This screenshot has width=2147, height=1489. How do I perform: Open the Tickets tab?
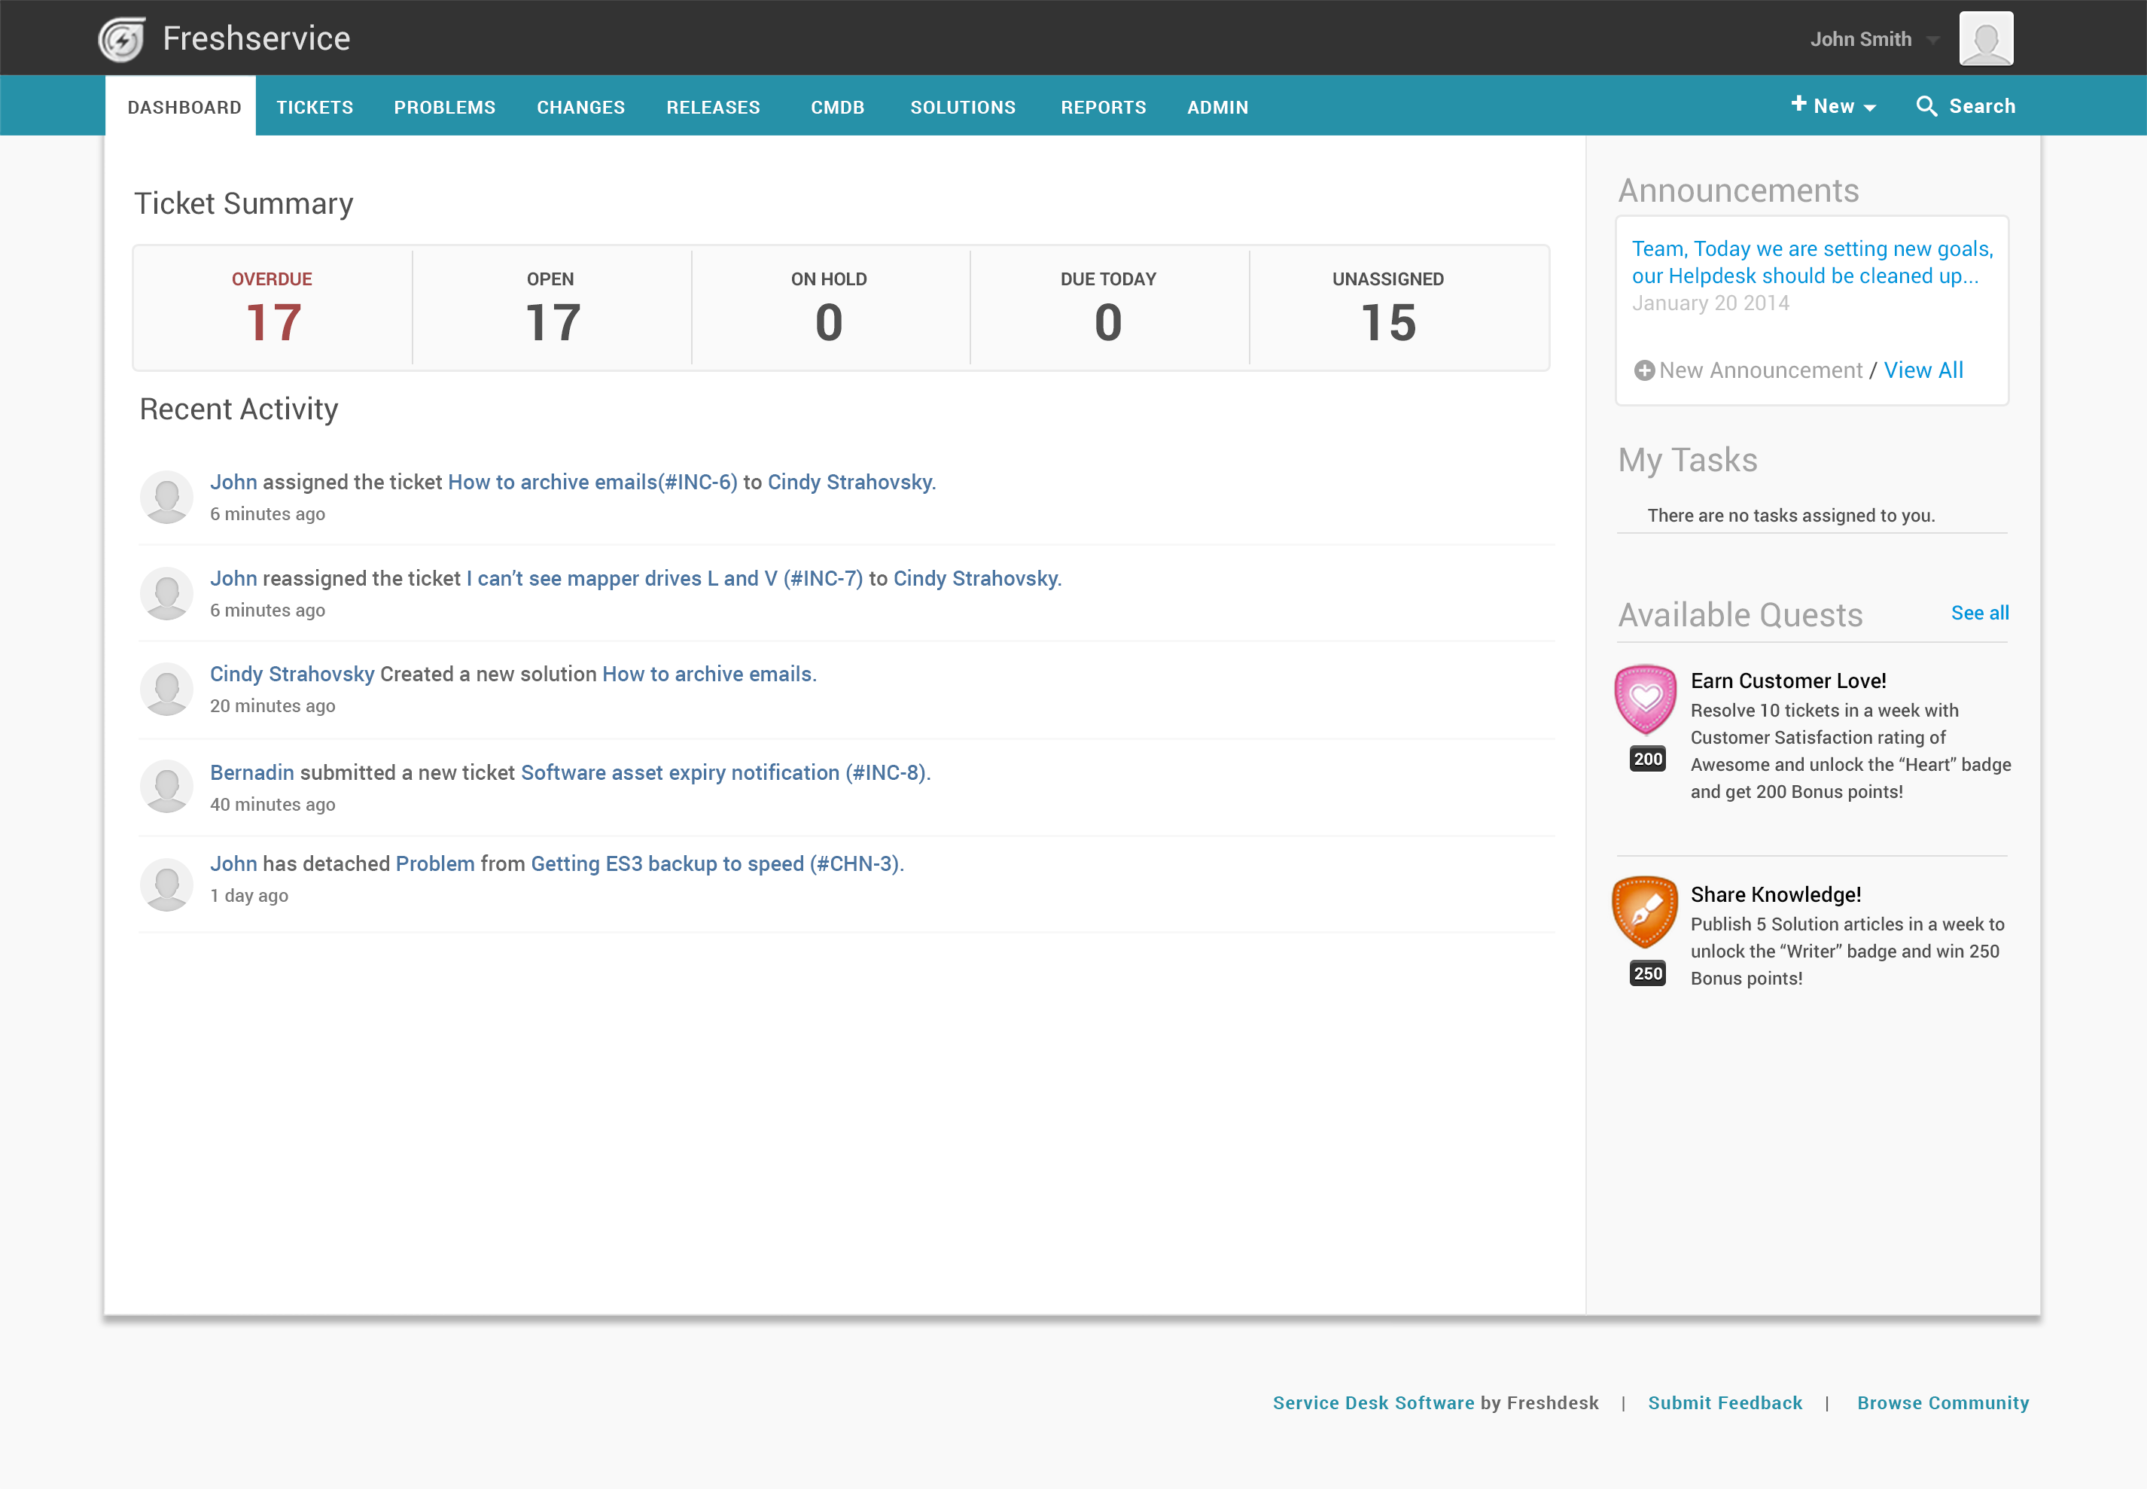tap(315, 108)
